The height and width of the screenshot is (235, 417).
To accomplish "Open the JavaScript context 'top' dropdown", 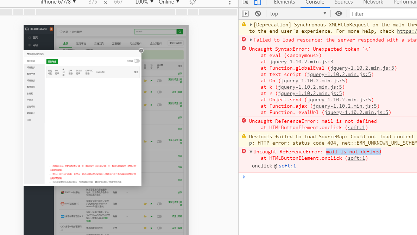I will point(298,14).
